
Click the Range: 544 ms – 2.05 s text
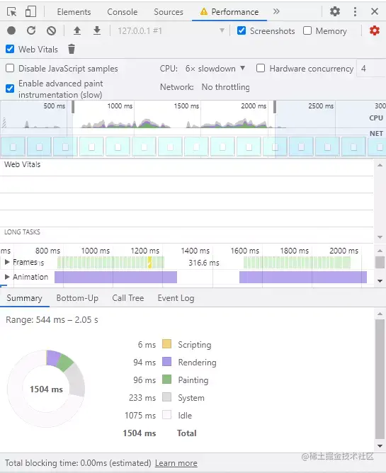[x=52, y=320]
